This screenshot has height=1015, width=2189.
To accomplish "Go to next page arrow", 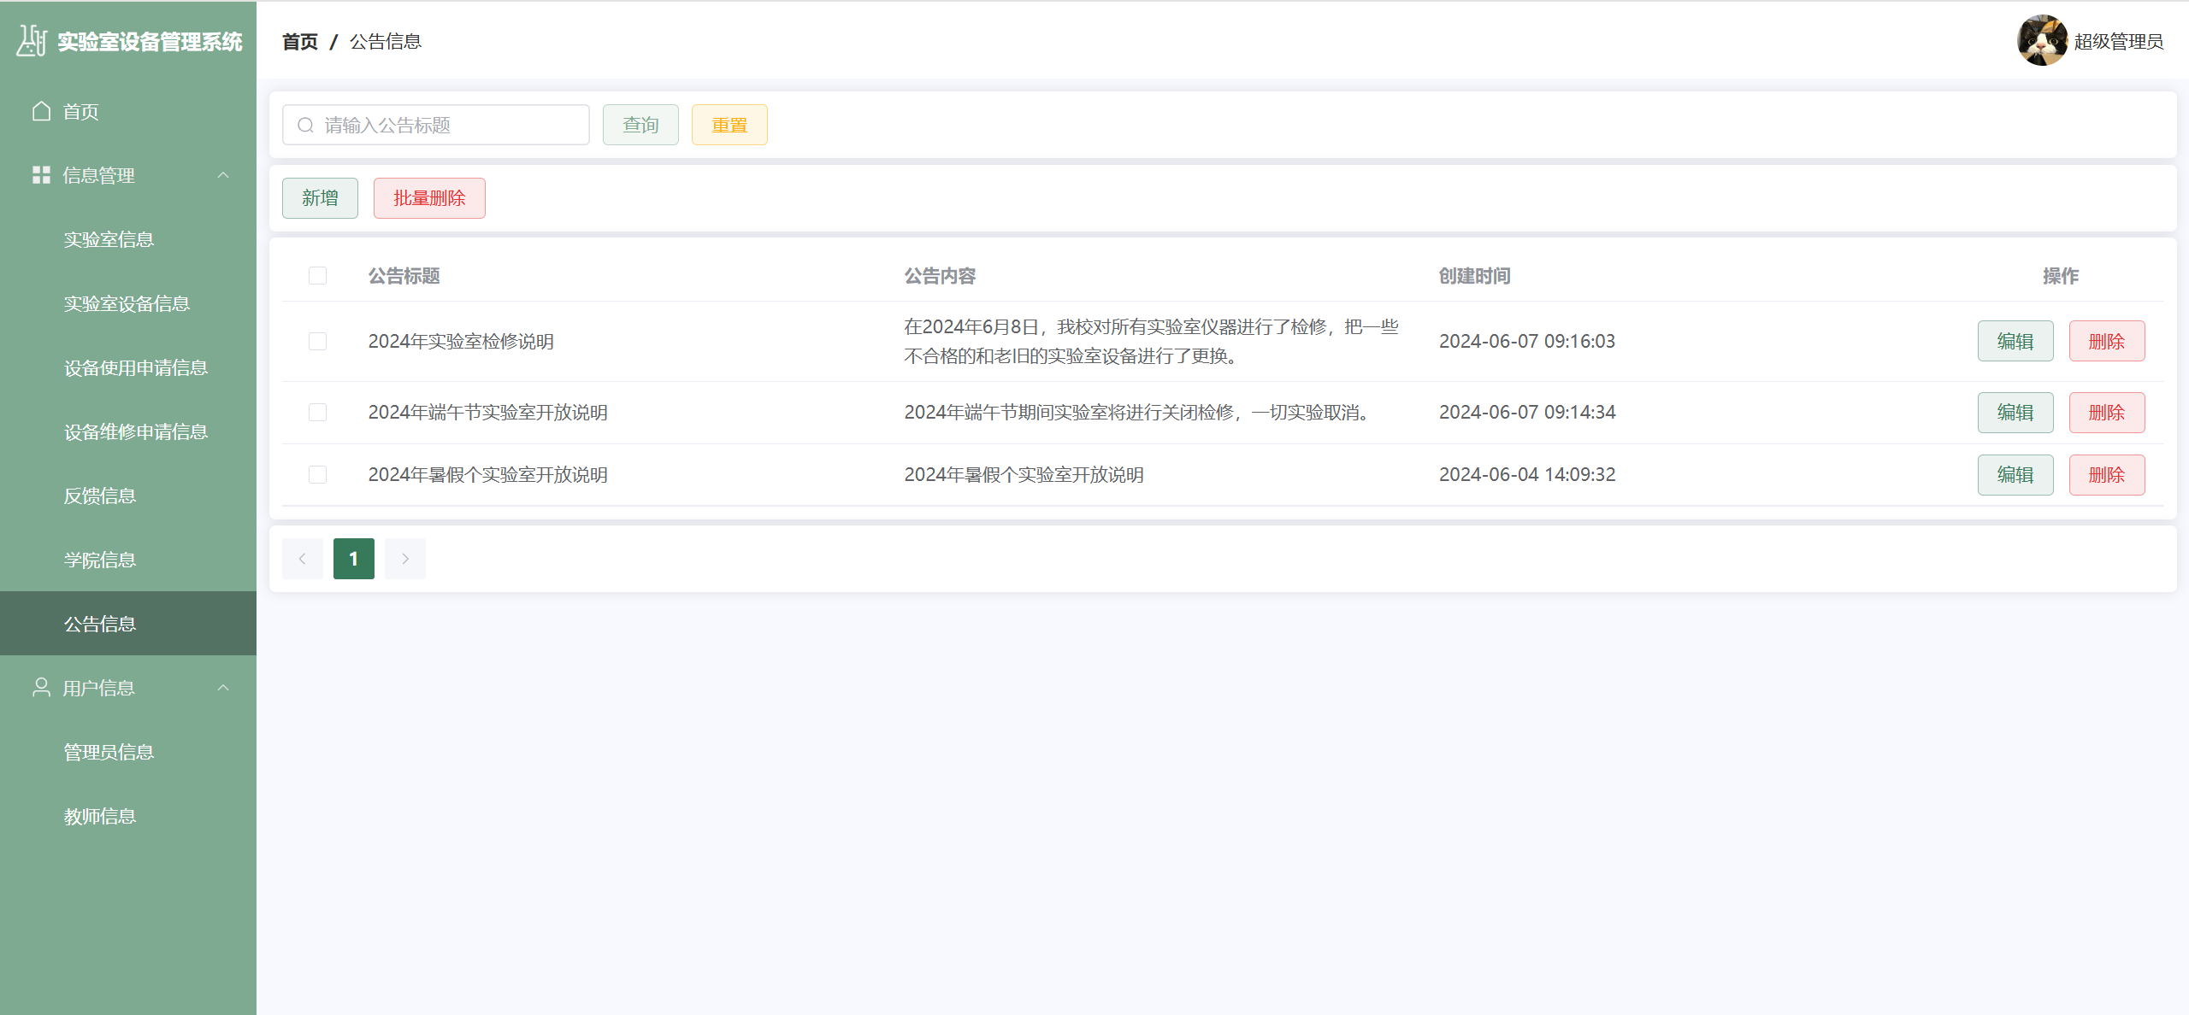I will click(x=405, y=559).
